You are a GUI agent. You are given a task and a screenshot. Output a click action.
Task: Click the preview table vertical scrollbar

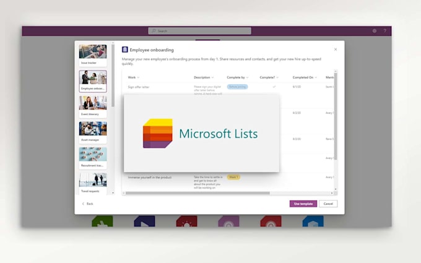coord(336,116)
